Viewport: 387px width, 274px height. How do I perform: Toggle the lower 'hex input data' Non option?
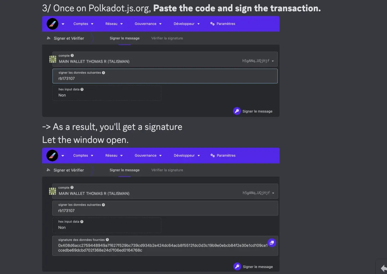pos(107,225)
